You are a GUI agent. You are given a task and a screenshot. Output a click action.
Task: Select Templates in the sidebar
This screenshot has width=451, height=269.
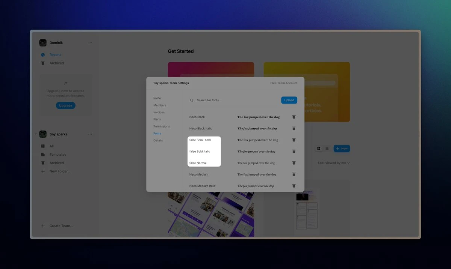(58, 155)
